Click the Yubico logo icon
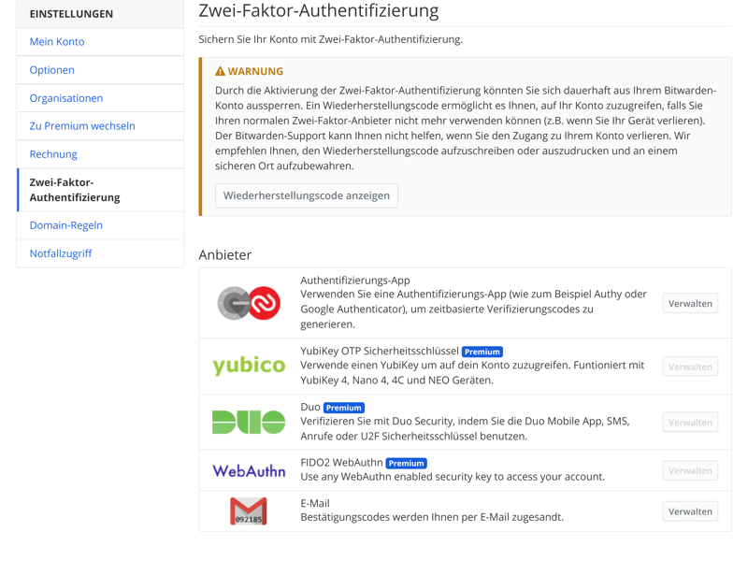The image size is (748, 561). point(249,366)
